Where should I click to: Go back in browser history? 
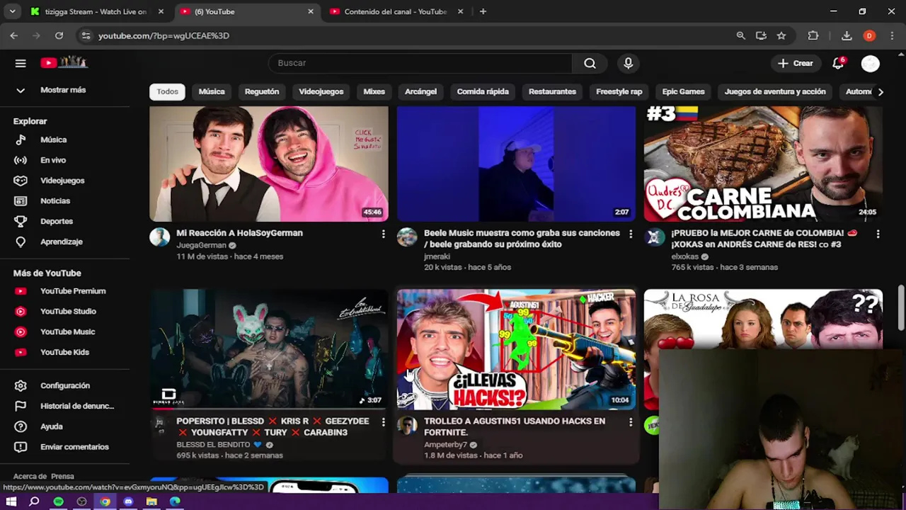coord(14,35)
